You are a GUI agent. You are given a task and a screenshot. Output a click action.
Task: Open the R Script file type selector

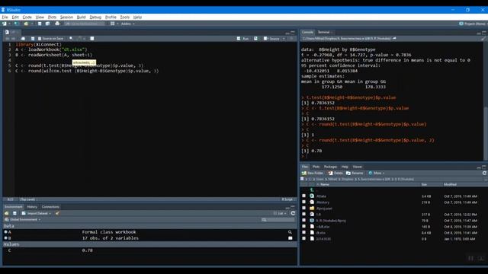[x=288, y=199]
